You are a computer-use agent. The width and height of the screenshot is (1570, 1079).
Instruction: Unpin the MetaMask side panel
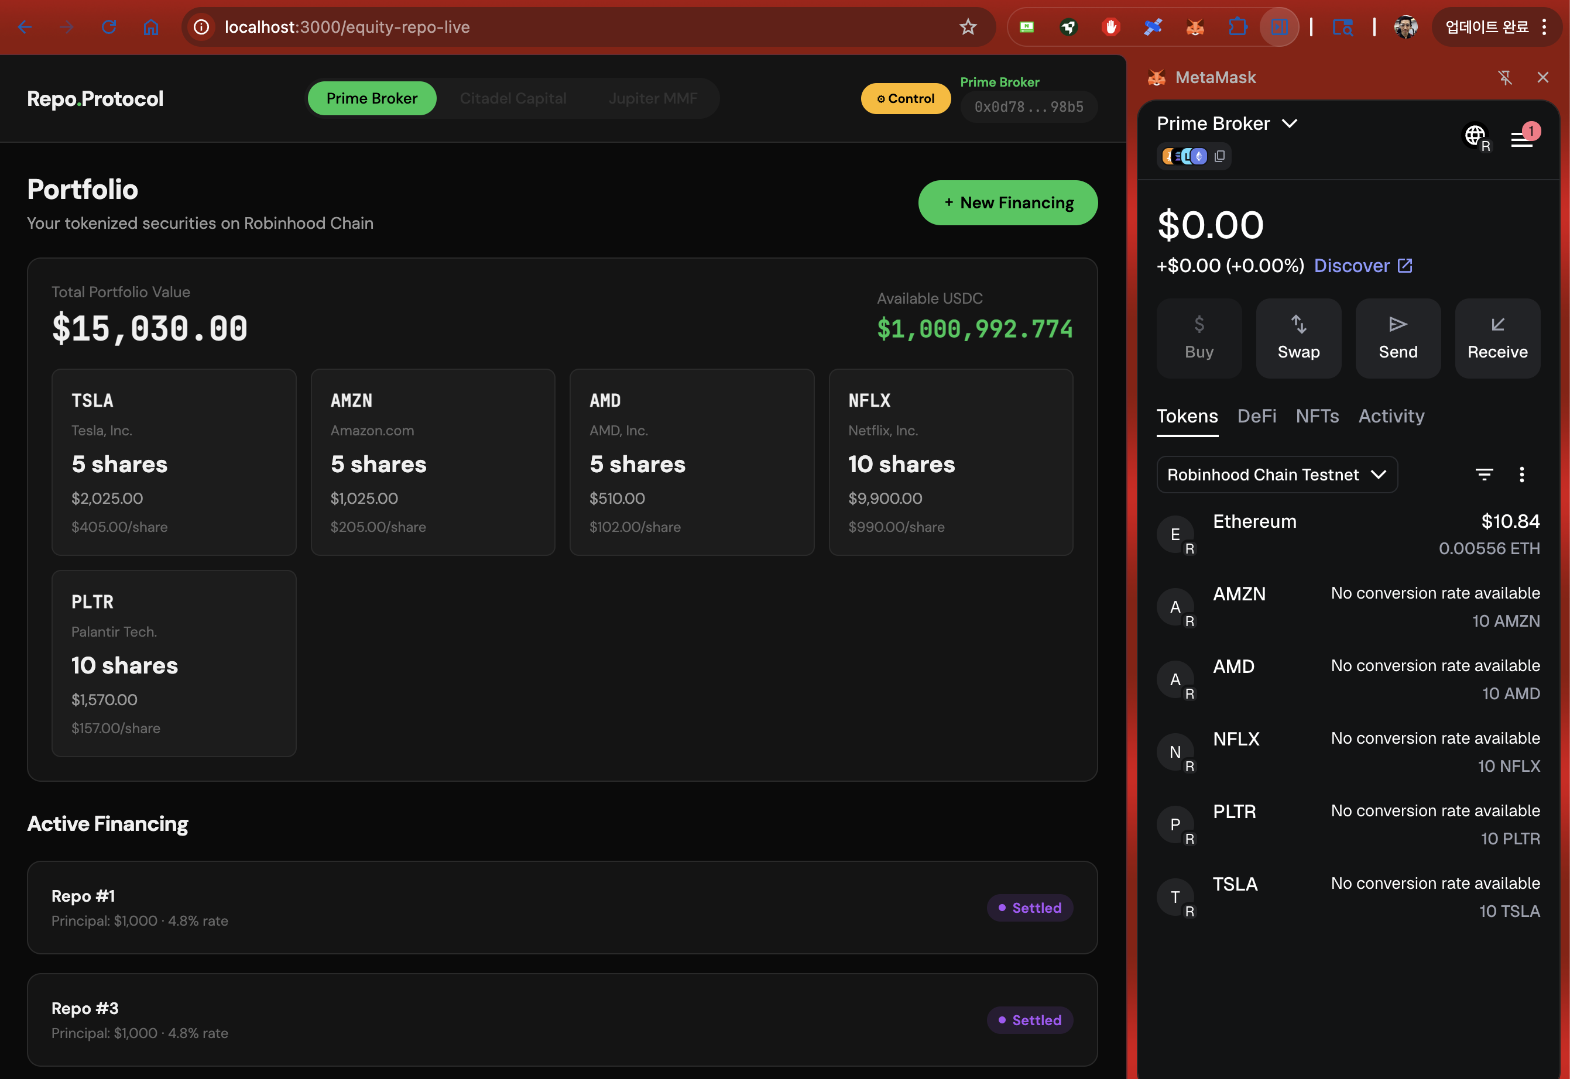1505,77
